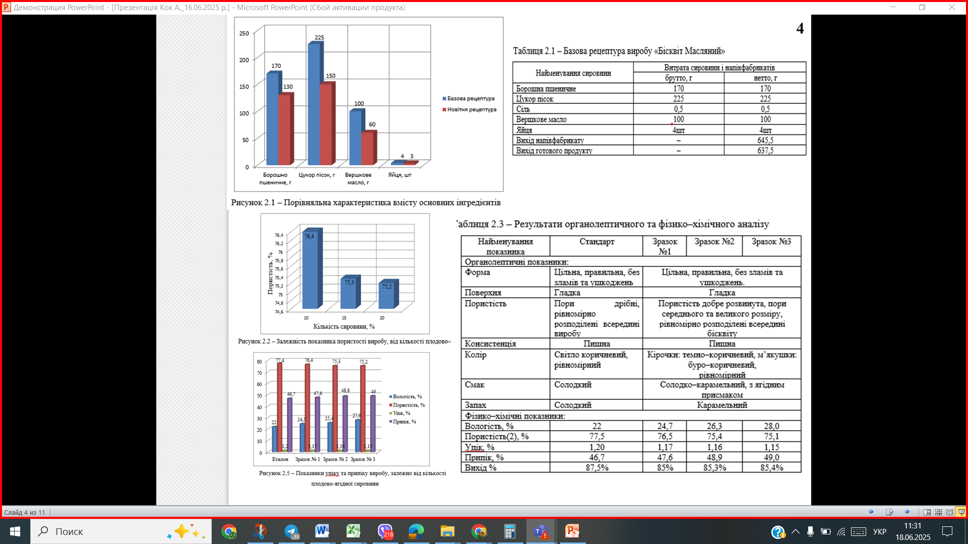This screenshot has width=968, height=544.
Task: Open Telegram from the taskbar
Action: (x=291, y=531)
